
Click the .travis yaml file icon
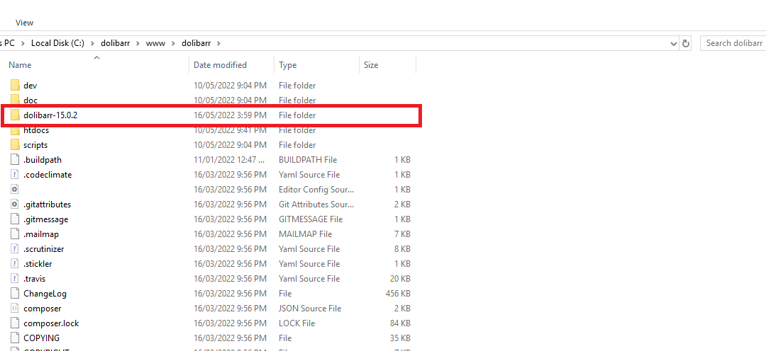coord(15,279)
